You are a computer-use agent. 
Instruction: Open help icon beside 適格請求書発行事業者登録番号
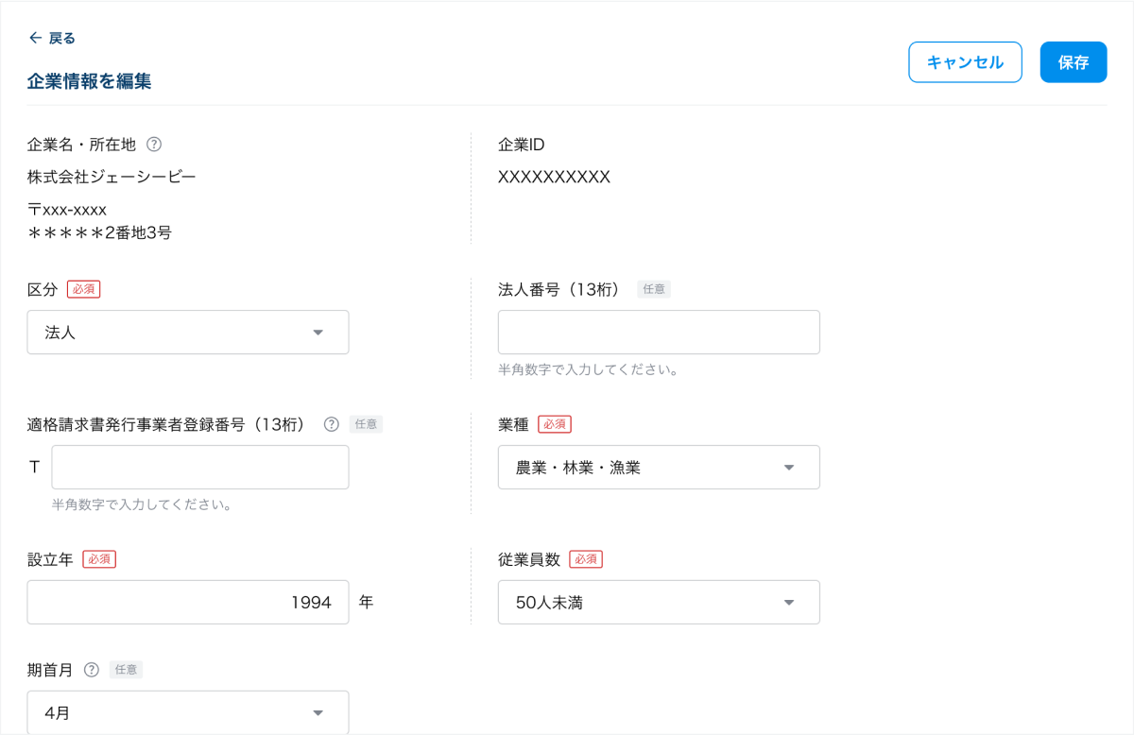coord(331,424)
